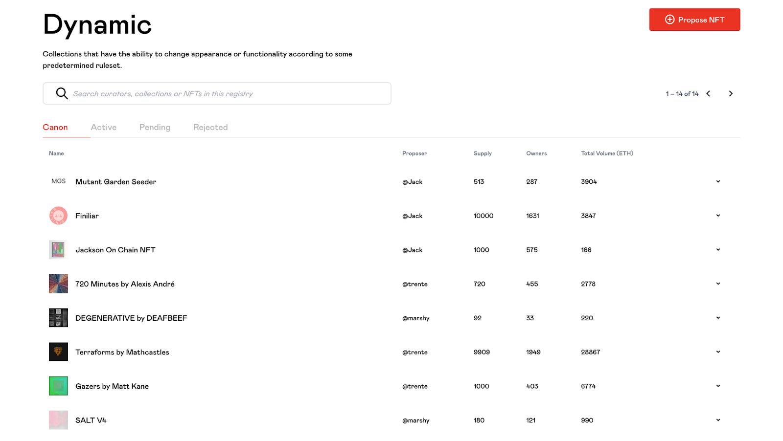This screenshot has width=783, height=441.
Task: Open the Pending tab
Action: click(155, 127)
